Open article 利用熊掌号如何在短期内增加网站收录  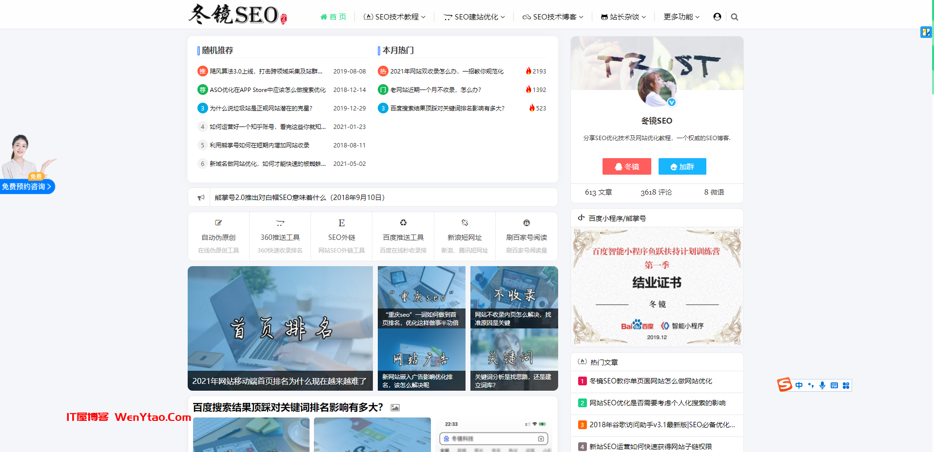pos(259,145)
